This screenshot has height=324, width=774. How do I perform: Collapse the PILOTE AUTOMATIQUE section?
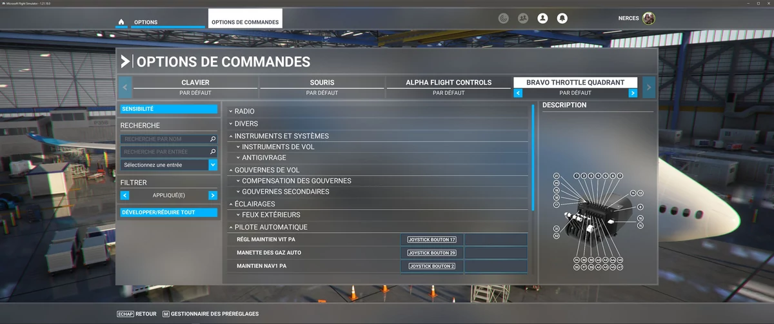[x=378, y=227]
